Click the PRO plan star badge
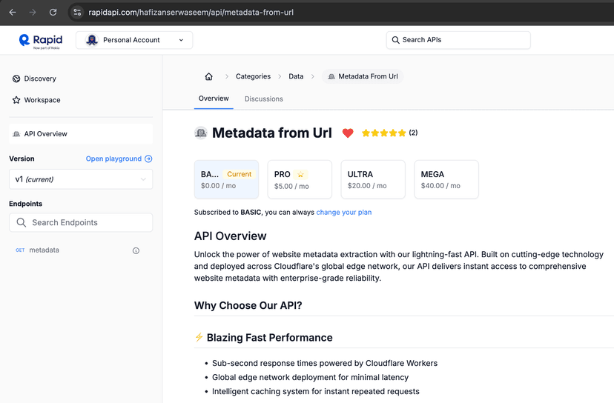The width and height of the screenshot is (614, 403). tap(300, 175)
